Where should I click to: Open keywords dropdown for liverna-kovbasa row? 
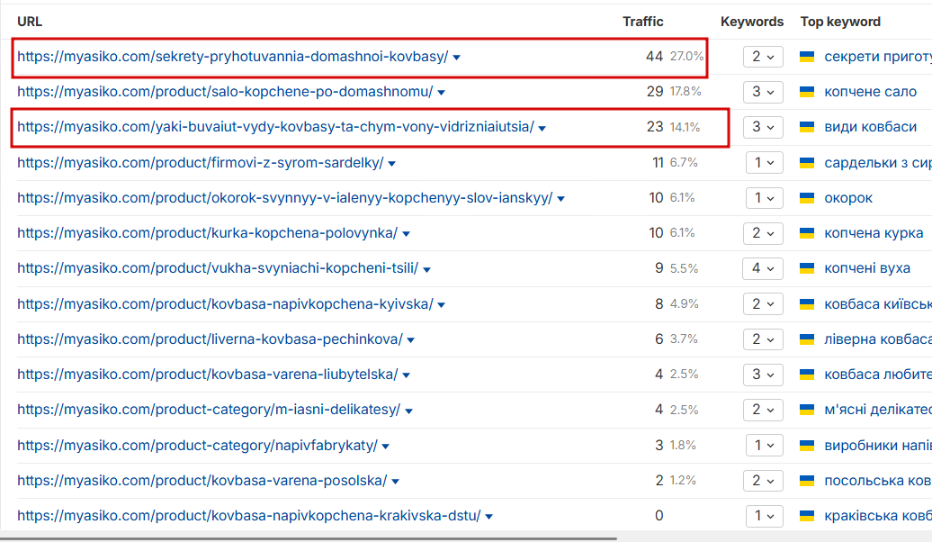coord(763,339)
